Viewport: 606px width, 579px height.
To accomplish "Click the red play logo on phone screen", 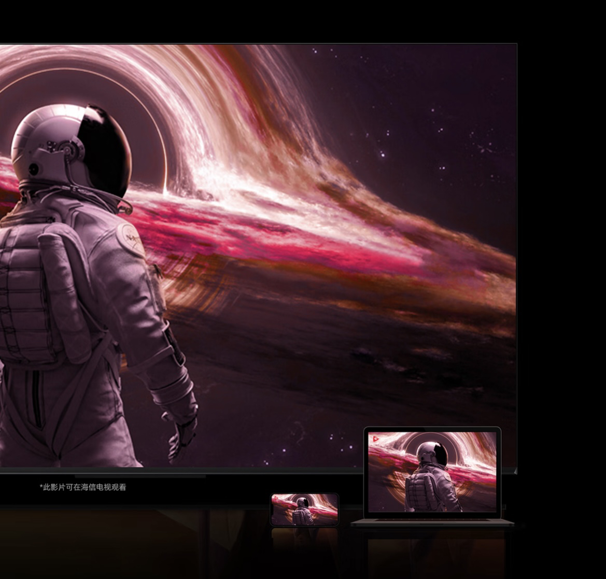I will click(x=276, y=499).
